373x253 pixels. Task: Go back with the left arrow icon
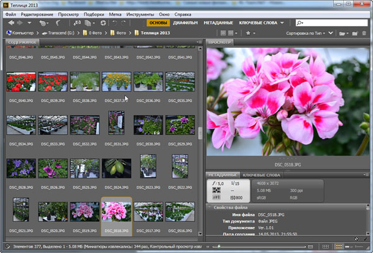(11, 23)
